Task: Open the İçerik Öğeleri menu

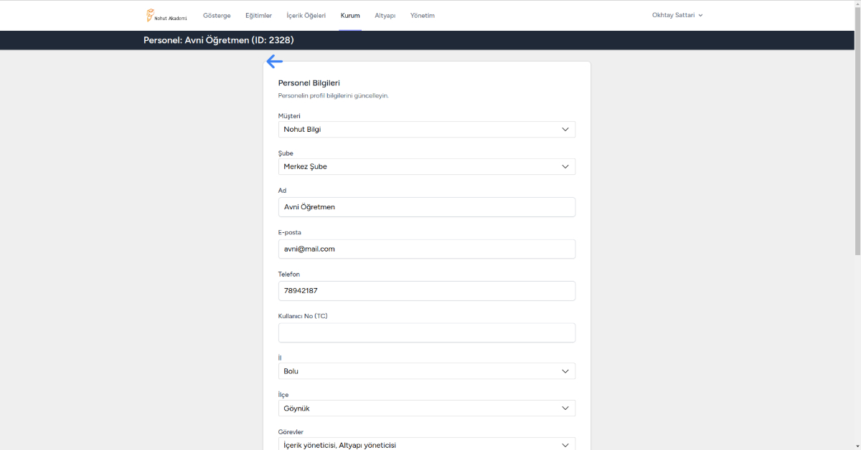Action: tap(306, 15)
